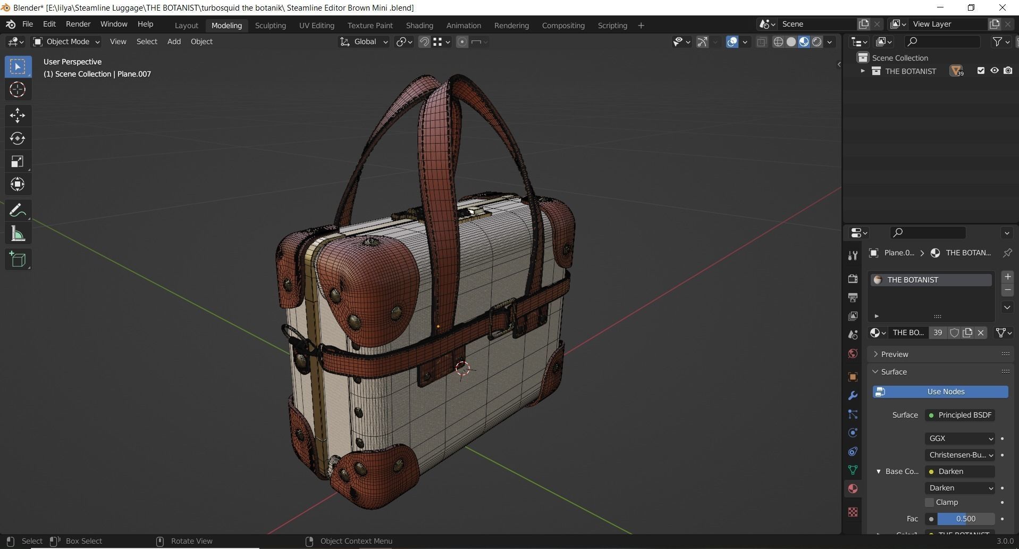Unlink the material with X button

[x=981, y=332]
